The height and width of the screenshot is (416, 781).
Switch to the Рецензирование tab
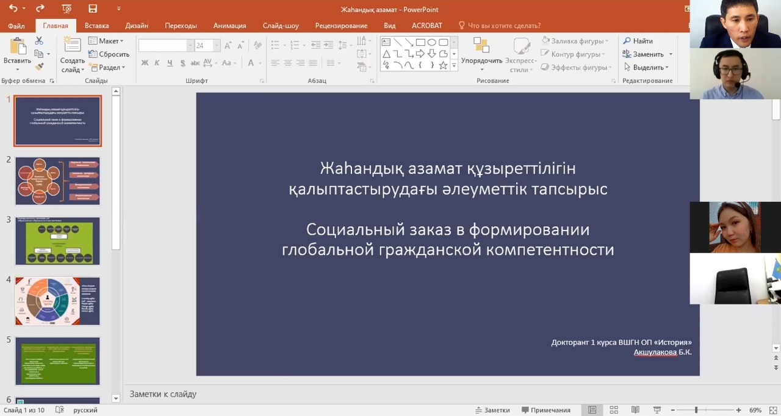(341, 26)
